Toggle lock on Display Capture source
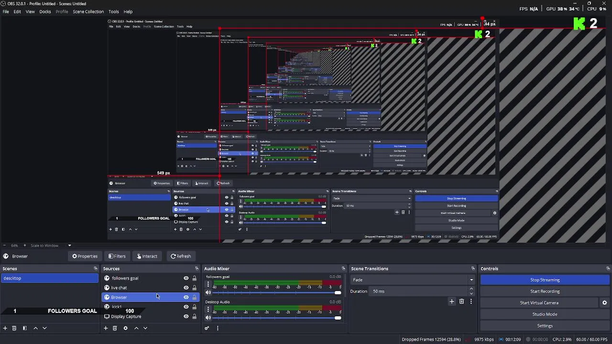 coord(194,316)
